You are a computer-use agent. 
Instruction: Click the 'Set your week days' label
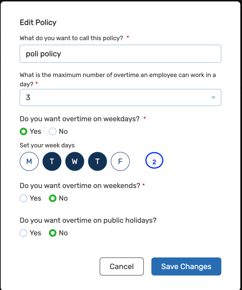point(47,146)
